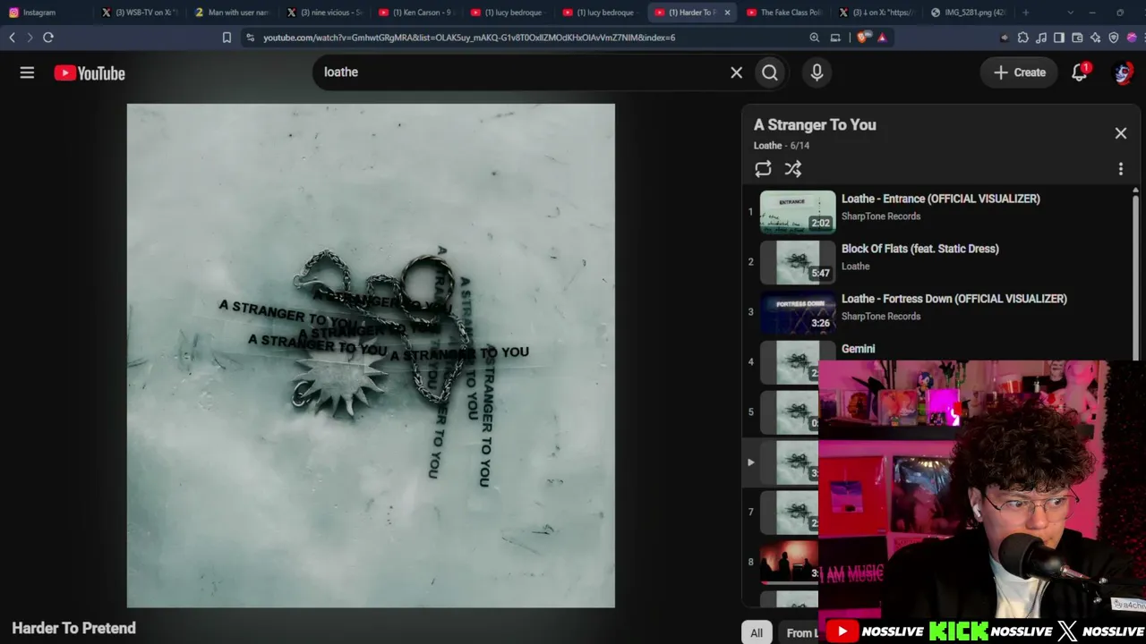The width and height of the screenshot is (1146, 644).
Task: Open Brave Shields lion icon
Action: 862,38
